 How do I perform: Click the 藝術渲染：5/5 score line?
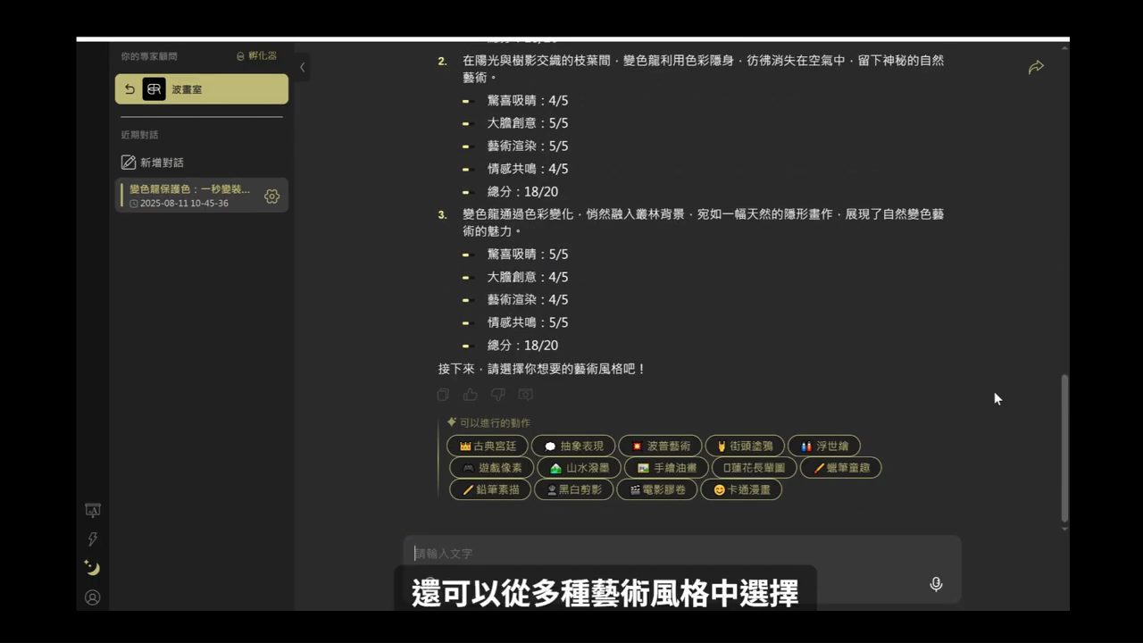(x=528, y=146)
